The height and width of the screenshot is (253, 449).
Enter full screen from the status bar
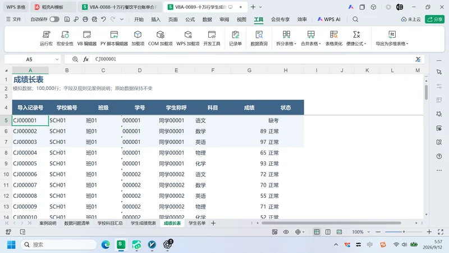tap(441, 232)
